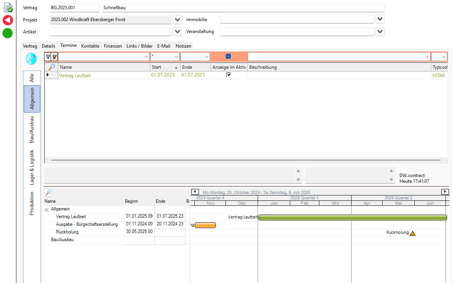Click the magnifier icon in the table header
Image resolution: width=452 pixels, height=283 pixels.
click(x=52, y=67)
